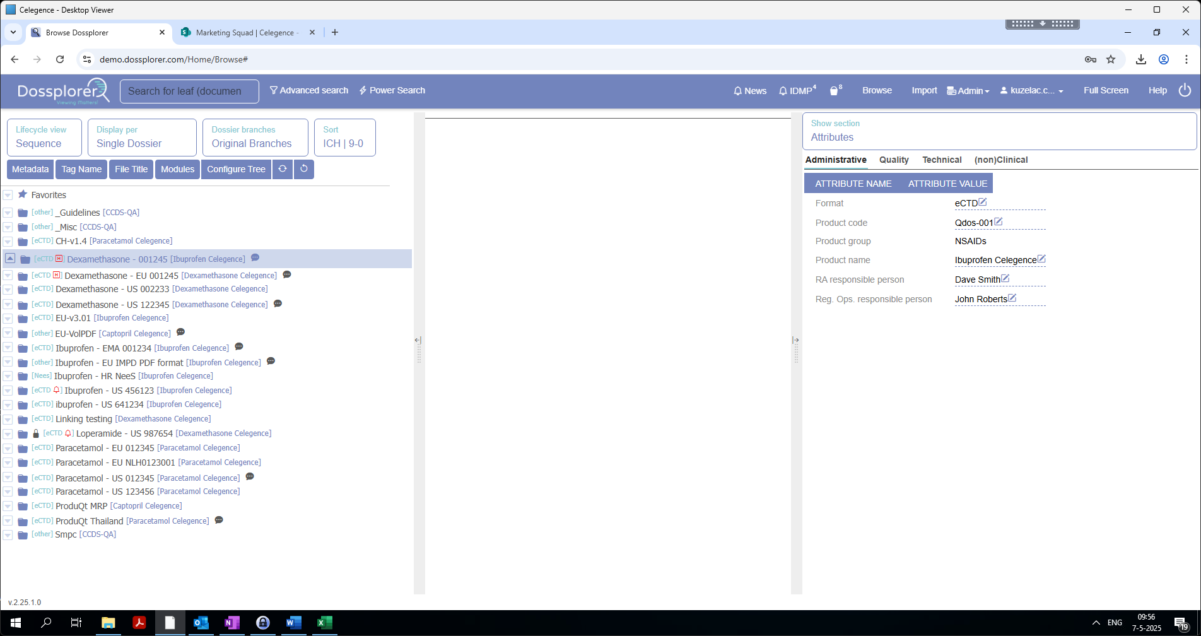Click the Full Screen button

(1106, 90)
